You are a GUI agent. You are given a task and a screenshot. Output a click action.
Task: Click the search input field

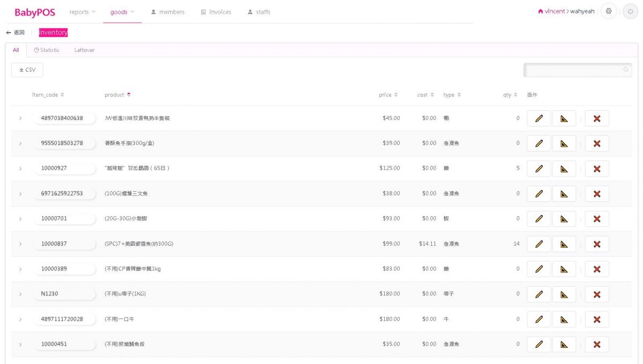573,70
